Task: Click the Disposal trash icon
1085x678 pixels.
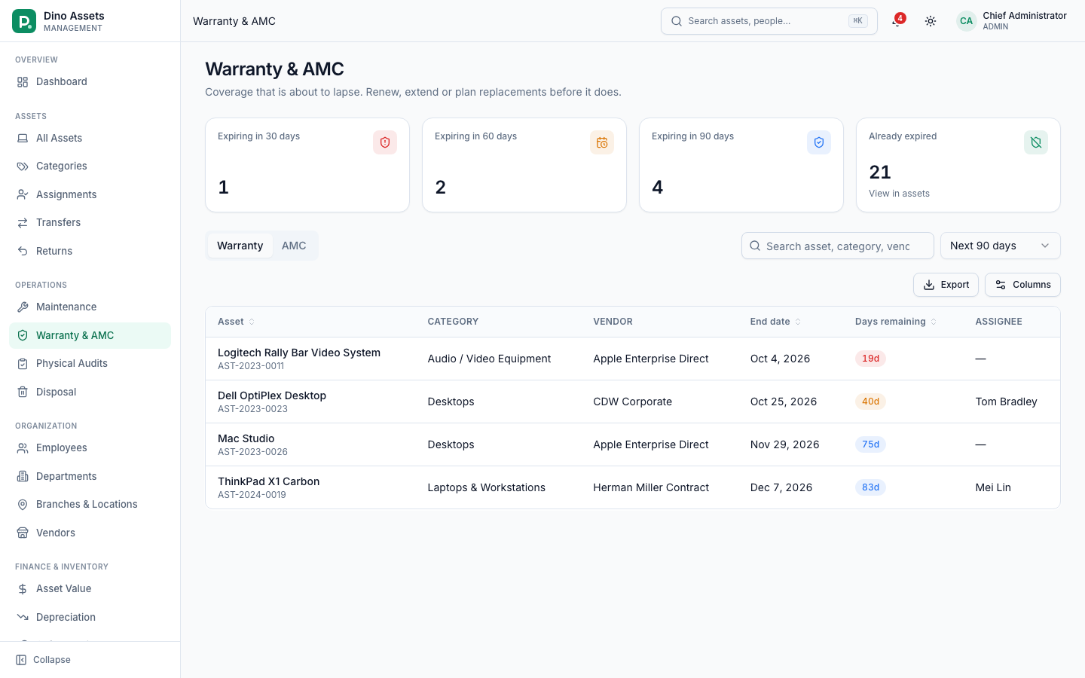Action: click(x=23, y=392)
